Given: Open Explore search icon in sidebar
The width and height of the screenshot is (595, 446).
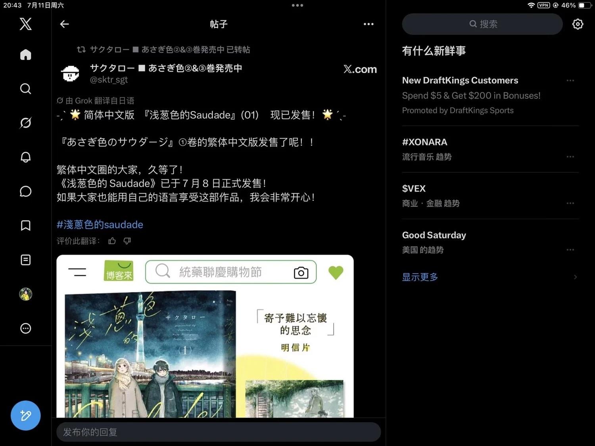Looking at the screenshot, I should 26,88.
